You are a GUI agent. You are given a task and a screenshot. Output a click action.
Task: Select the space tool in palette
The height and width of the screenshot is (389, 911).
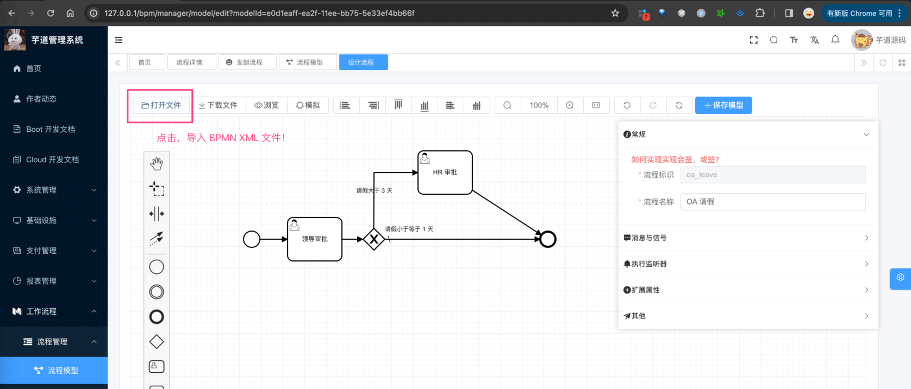tap(157, 214)
